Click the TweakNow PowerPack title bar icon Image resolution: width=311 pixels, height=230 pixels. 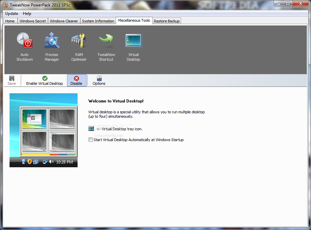5,5
